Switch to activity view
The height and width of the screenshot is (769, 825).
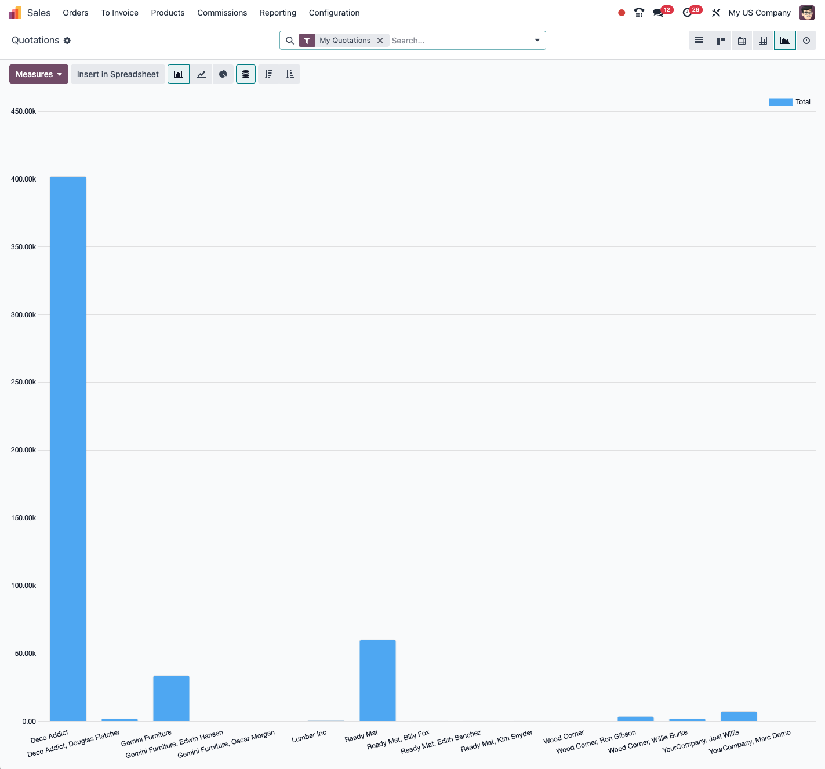point(806,41)
